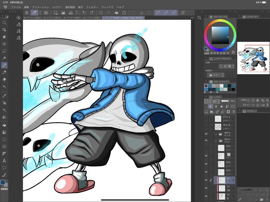Click the Scale/Rotate transform icon in command bar
Image resolution: width=270 pixels, height=202 pixels.
click(x=124, y=13)
